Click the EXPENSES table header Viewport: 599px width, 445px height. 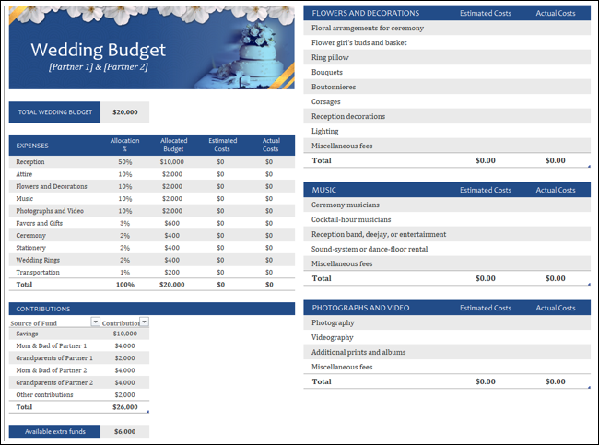pos(32,146)
